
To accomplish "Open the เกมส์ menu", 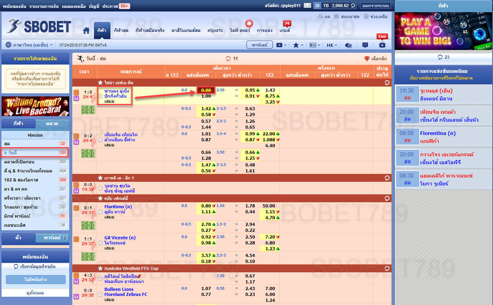I will point(285,30).
